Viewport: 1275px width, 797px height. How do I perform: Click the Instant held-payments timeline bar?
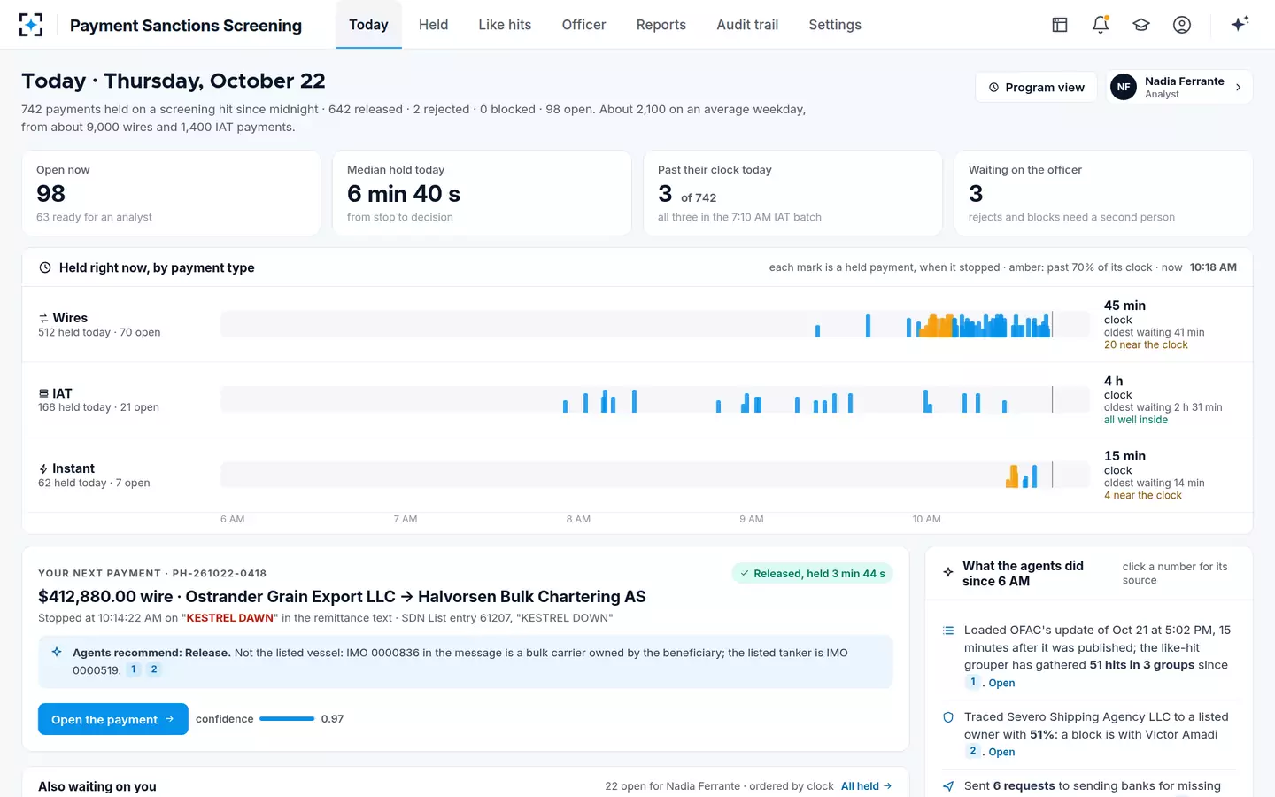pyautogui.click(x=655, y=475)
